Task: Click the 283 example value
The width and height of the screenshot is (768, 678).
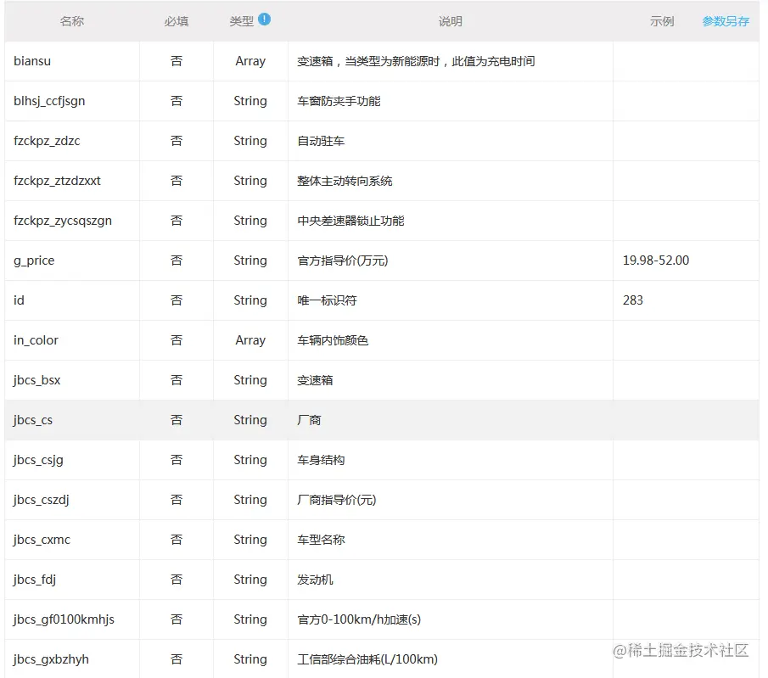Action: tap(633, 300)
